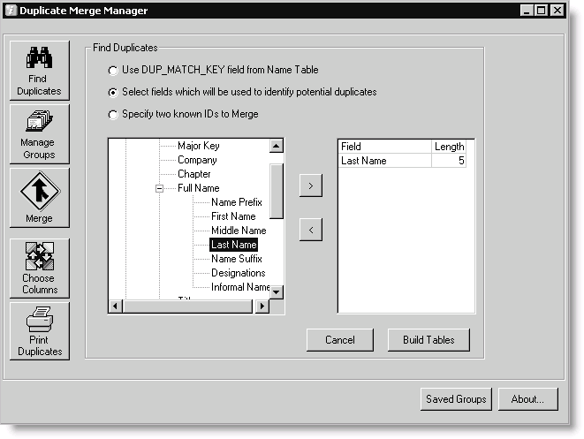This screenshot has width=584, height=439.
Task: Select the Full Name tree node
Action: pos(199,188)
